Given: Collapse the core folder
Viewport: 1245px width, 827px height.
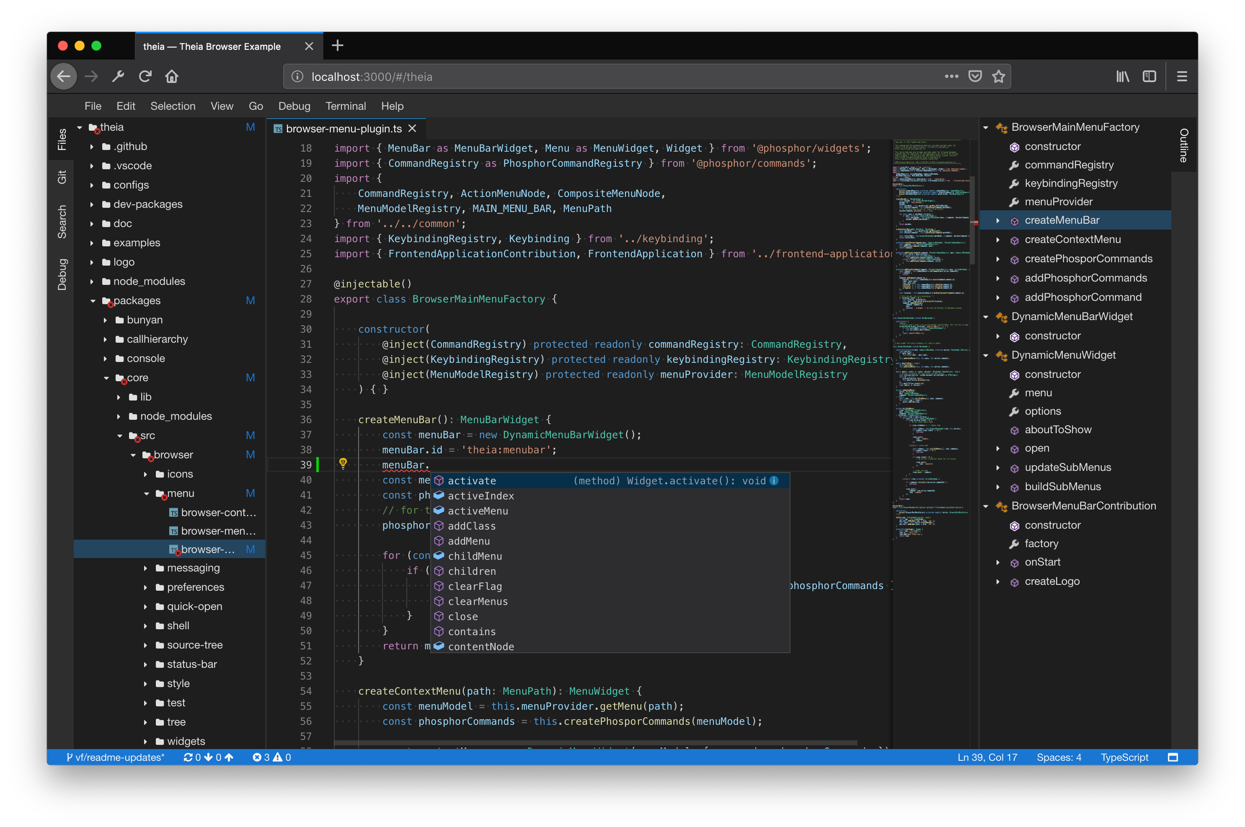Looking at the screenshot, I should click(106, 377).
